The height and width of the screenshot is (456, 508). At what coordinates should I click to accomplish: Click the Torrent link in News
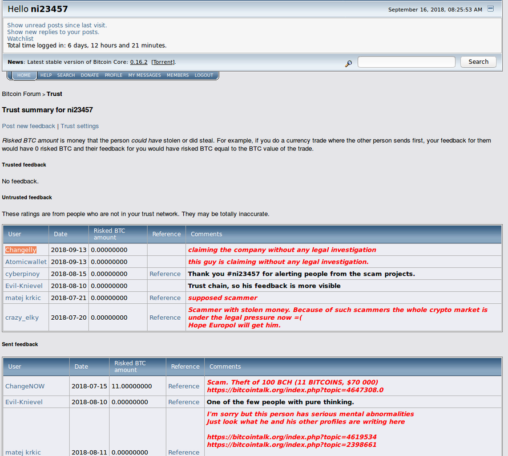pyautogui.click(x=163, y=62)
